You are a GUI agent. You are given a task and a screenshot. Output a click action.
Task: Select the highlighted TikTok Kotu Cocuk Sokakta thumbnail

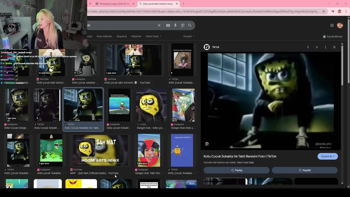(83, 105)
